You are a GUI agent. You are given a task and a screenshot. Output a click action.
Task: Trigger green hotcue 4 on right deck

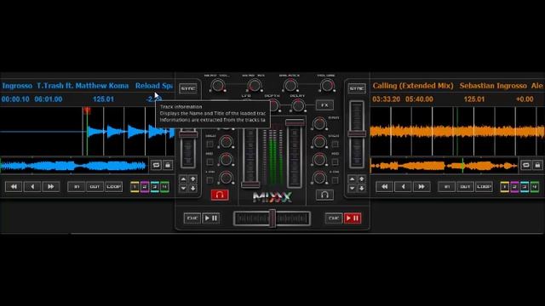pos(535,187)
